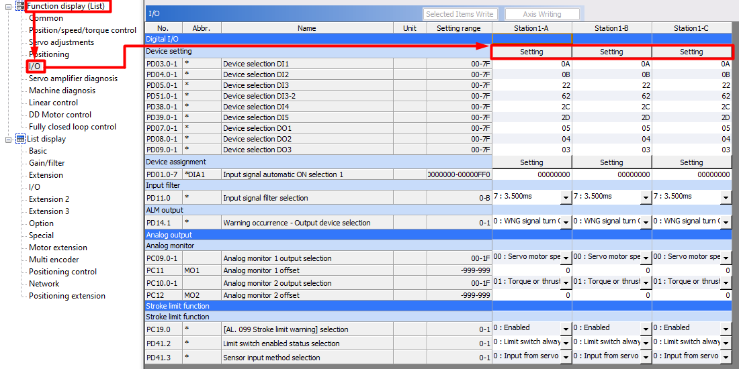Image resolution: width=739 pixels, height=369 pixels.
Task: Open Positioning extension list item
Action: 67,296
